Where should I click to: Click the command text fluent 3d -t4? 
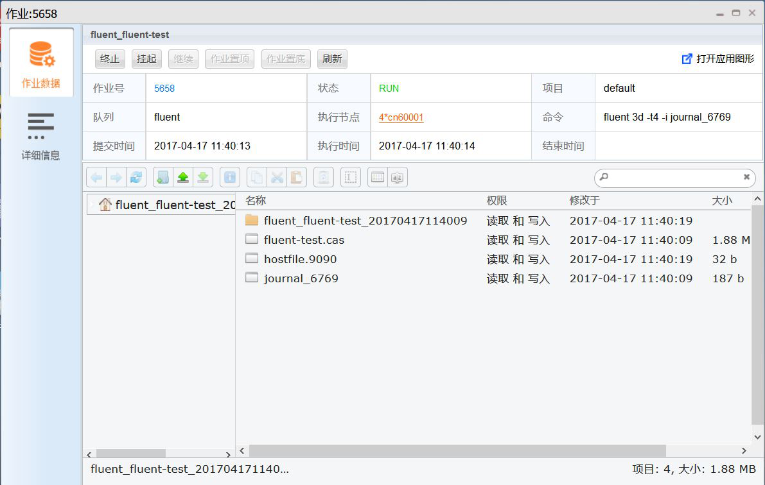click(667, 117)
